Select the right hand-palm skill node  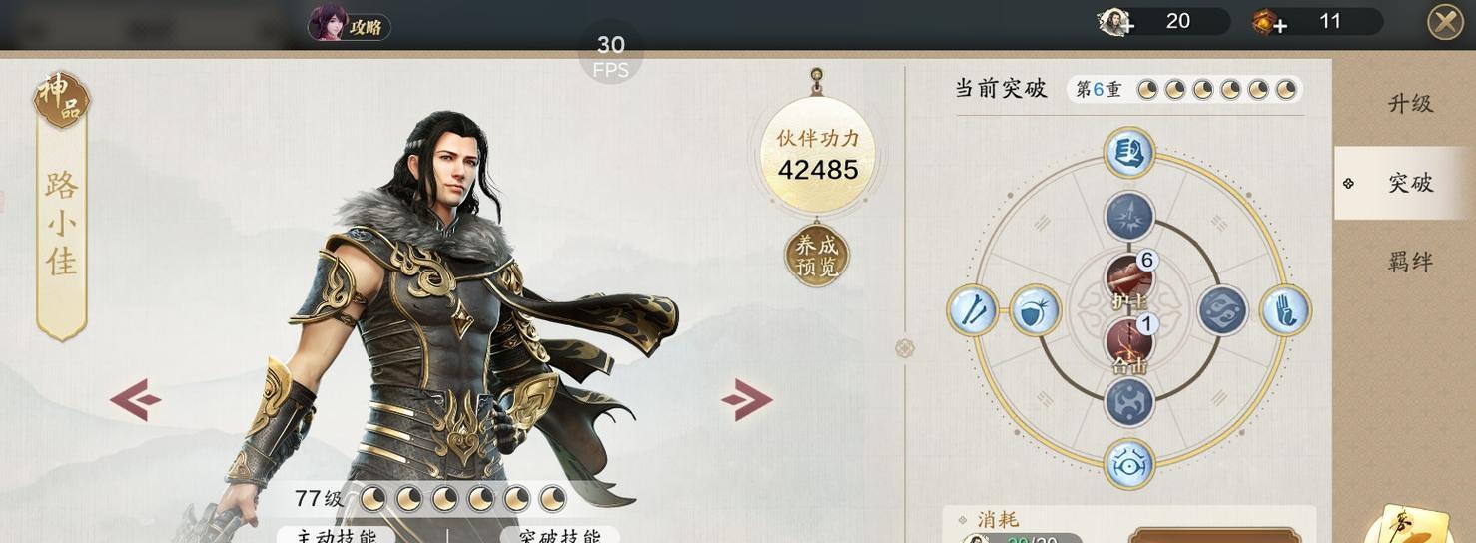point(1286,310)
